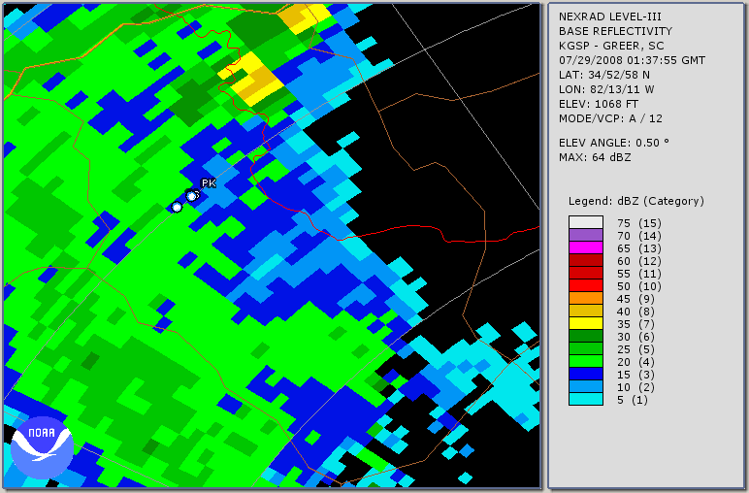The height and width of the screenshot is (493, 749).
Task: Click the KGSP - GREER, SC station text
Action: coord(611,46)
